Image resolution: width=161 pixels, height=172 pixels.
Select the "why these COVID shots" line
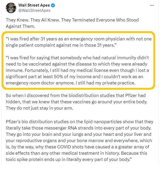coord(77,147)
